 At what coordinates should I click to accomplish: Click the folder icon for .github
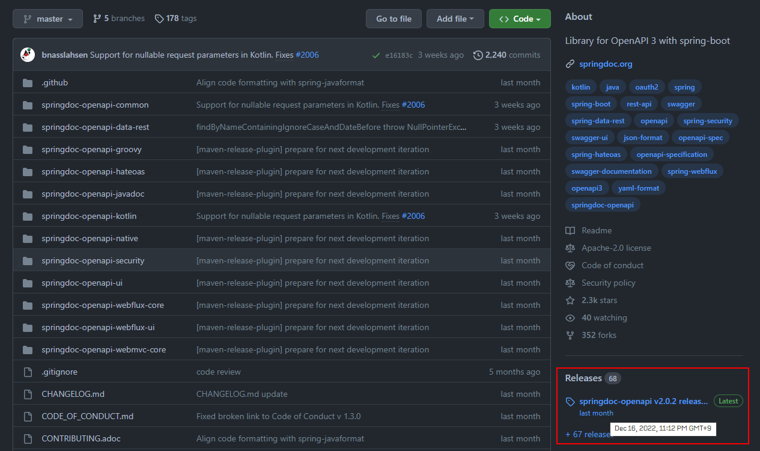(x=28, y=83)
